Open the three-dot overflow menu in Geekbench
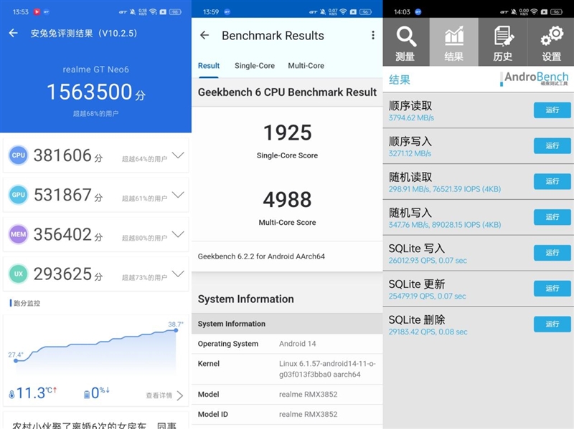This screenshot has width=574, height=429. (x=372, y=36)
